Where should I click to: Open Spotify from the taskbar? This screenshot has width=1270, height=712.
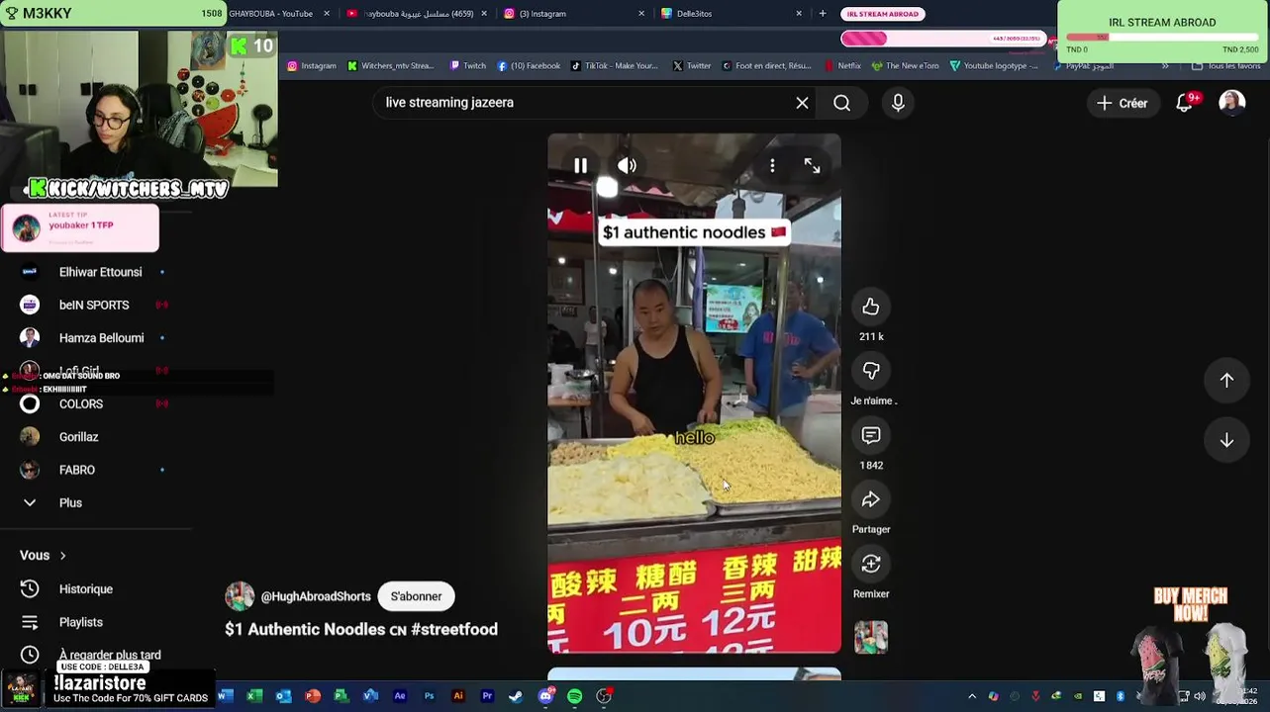pos(574,696)
